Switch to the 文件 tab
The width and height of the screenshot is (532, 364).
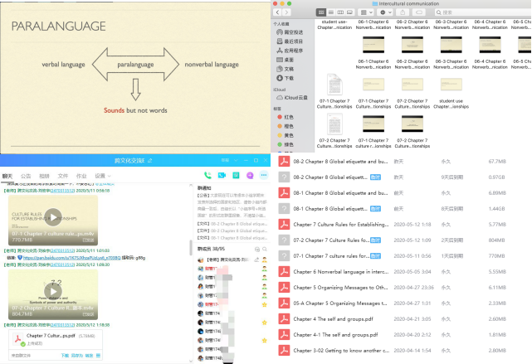[x=63, y=176]
